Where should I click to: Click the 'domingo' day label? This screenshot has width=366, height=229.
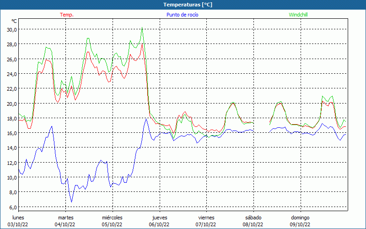(300, 218)
